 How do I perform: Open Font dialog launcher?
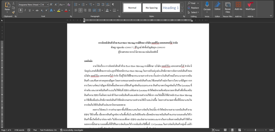click(x=71, y=17)
